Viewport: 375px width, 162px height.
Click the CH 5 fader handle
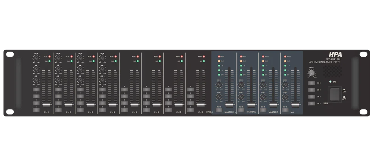click(x=134, y=105)
